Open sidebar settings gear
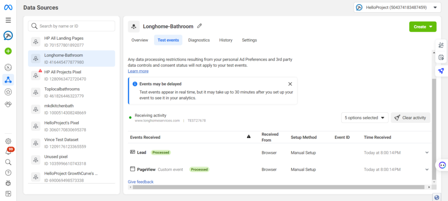Screen dimensions: 448x201 tap(8, 141)
